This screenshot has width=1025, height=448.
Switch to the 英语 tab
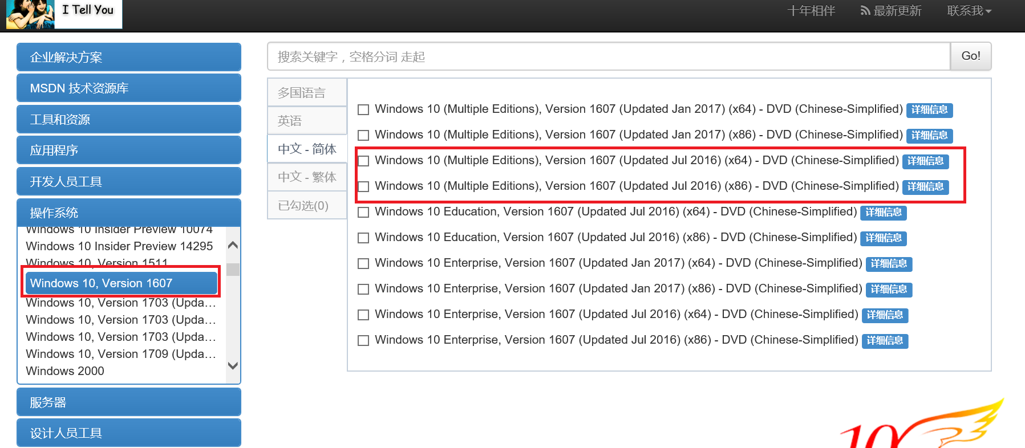[307, 121]
